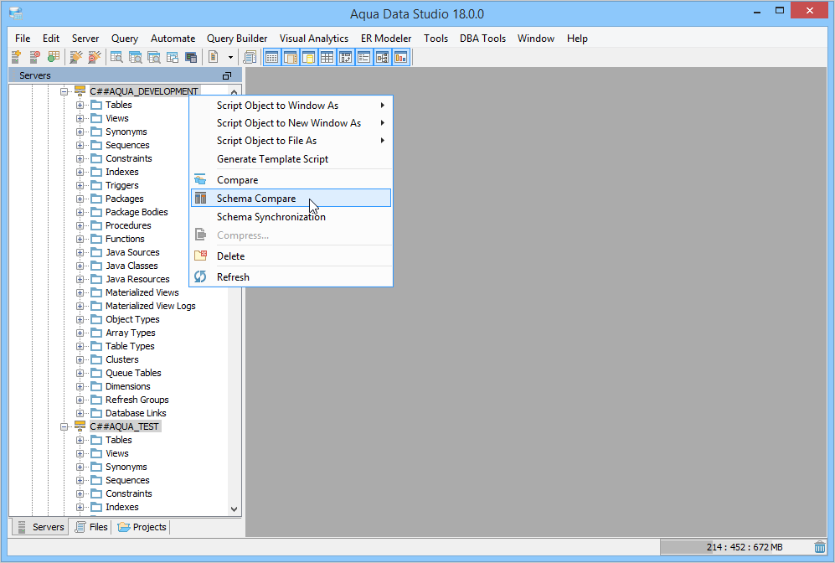Select Schema Compare from context menu
This screenshot has width=835, height=563.
(x=291, y=199)
